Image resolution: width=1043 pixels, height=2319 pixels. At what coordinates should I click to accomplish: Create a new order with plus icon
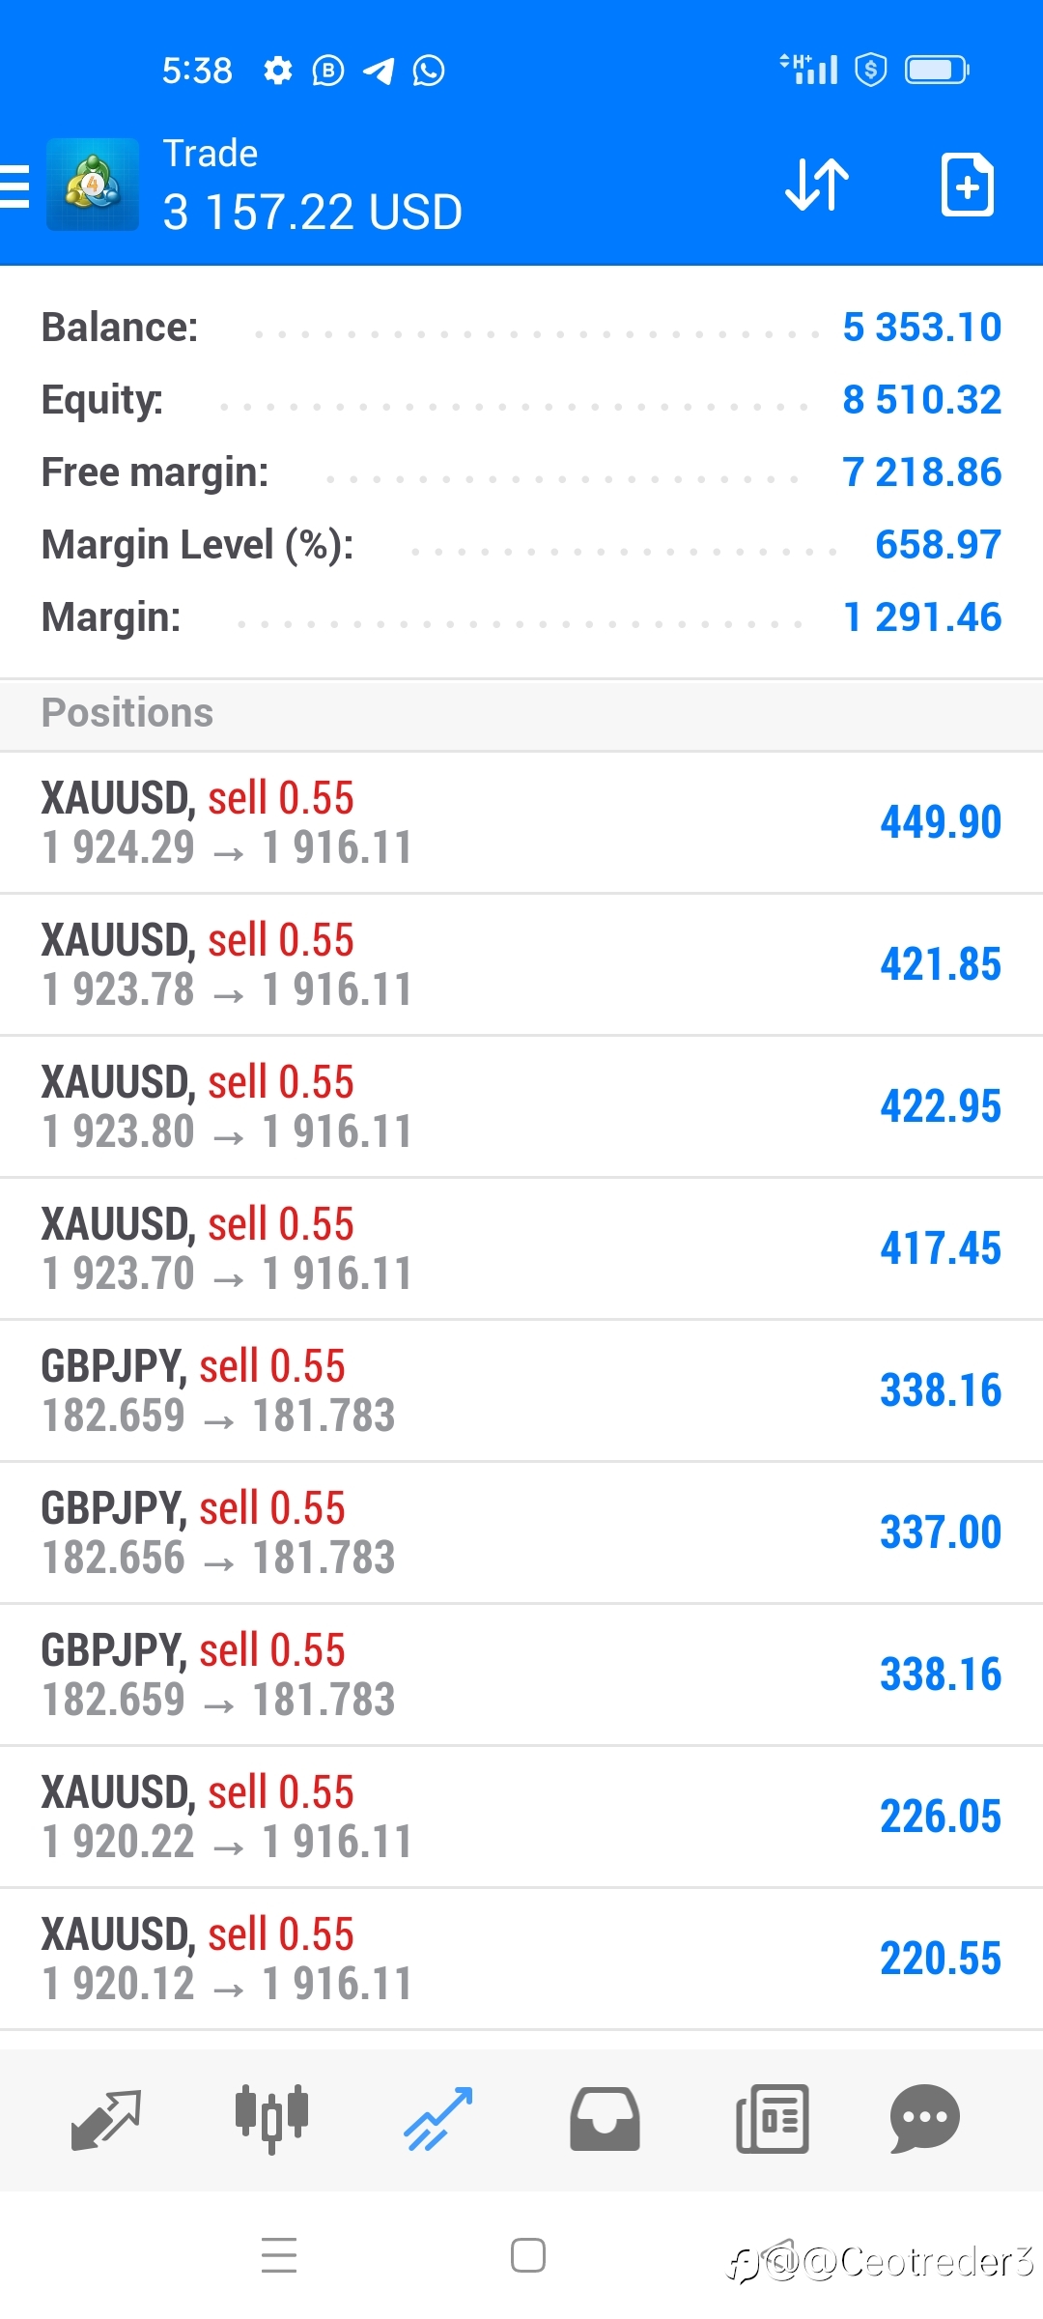[968, 184]
